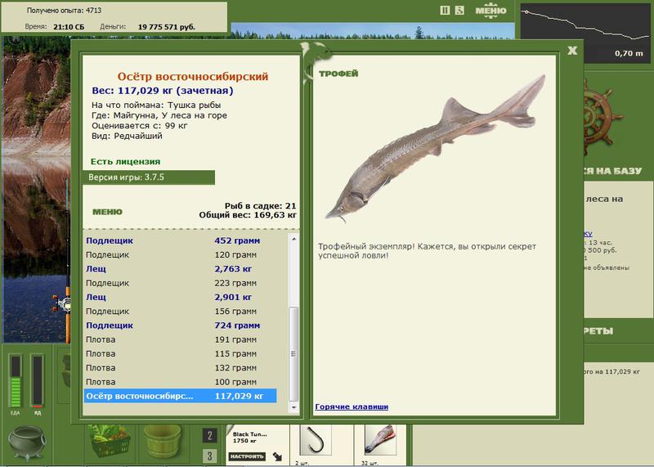Image resolution: width=654 pixels, height=467 pixels.
Task: Open the cooking pot icon
Action: coord(28,442)
